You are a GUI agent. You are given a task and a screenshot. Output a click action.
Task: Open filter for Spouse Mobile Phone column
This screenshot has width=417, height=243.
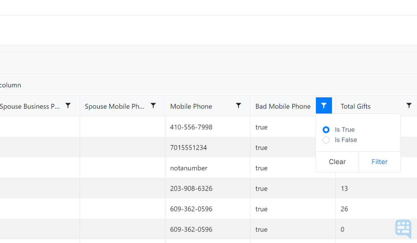pyautogui.click(x=153, y=106)
